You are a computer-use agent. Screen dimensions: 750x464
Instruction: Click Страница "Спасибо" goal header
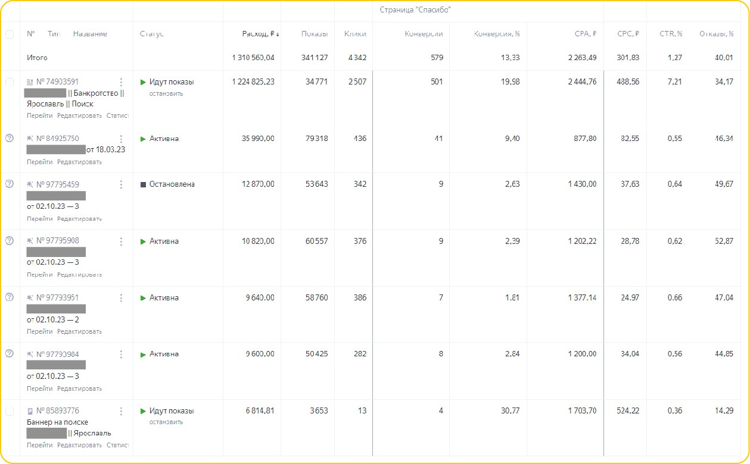tap(415, 10)
